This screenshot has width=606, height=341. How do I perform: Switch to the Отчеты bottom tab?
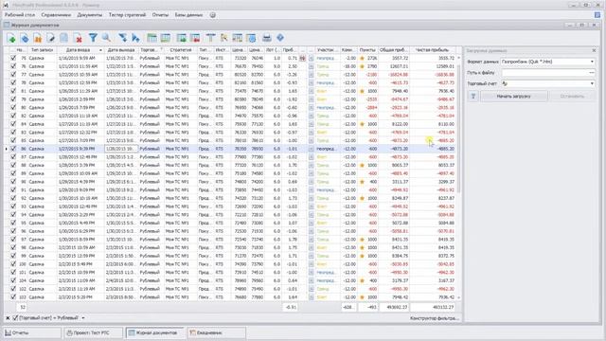32,332
